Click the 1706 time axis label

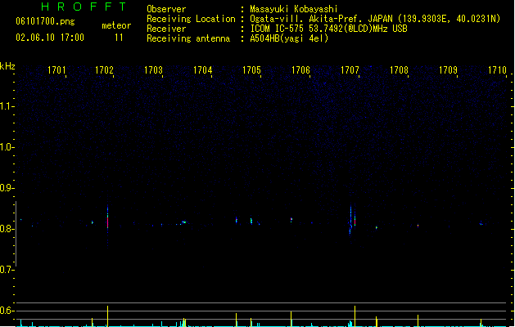point(300,70)
